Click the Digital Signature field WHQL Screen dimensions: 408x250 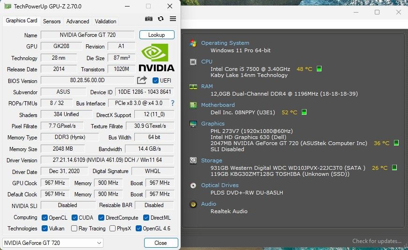[x=153, y=171]
